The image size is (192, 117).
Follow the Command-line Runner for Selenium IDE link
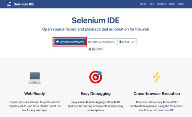pos(161,108)
